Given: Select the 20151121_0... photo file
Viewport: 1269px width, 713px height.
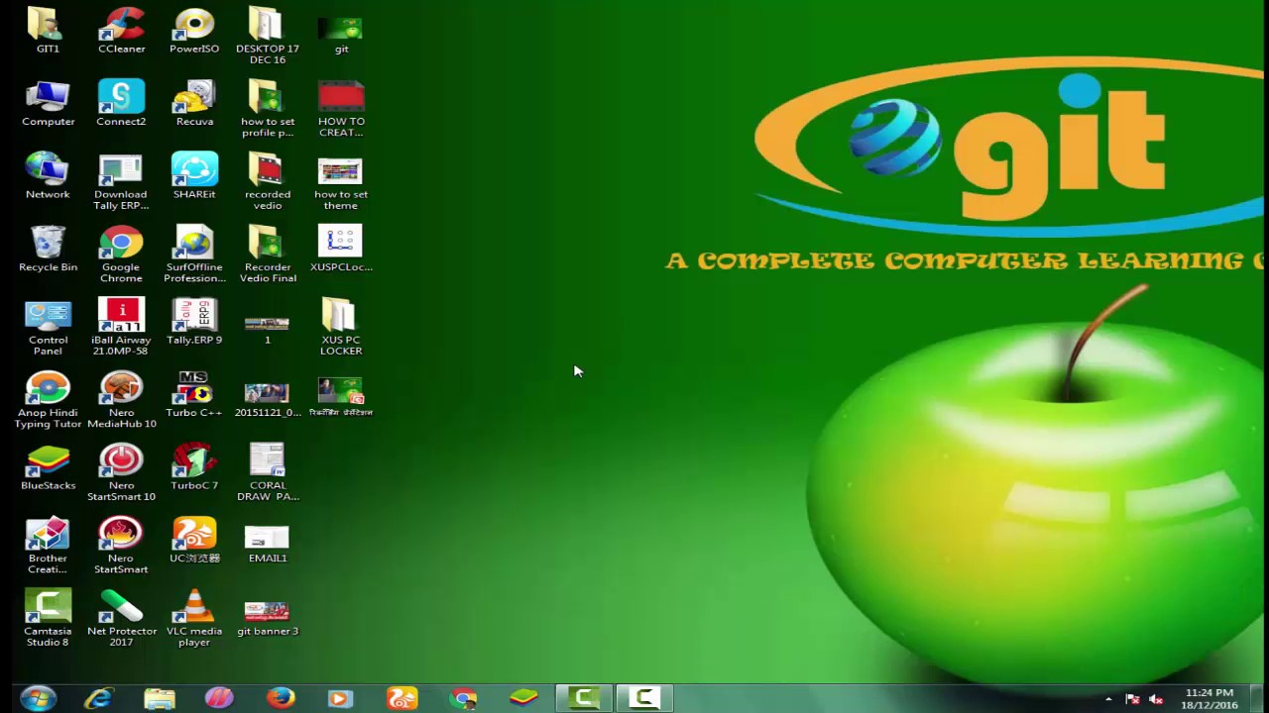Looking at the screenshot, I should click(268, 399).
